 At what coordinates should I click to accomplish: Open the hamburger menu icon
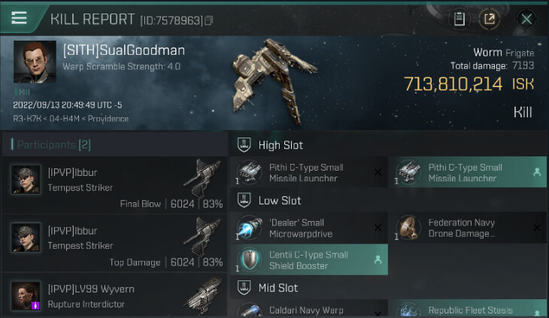coord(19,17)
